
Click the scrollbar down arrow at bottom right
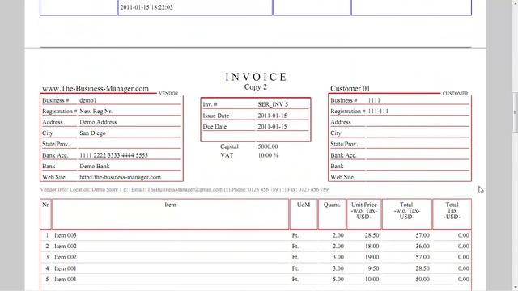tap(515, 289)
